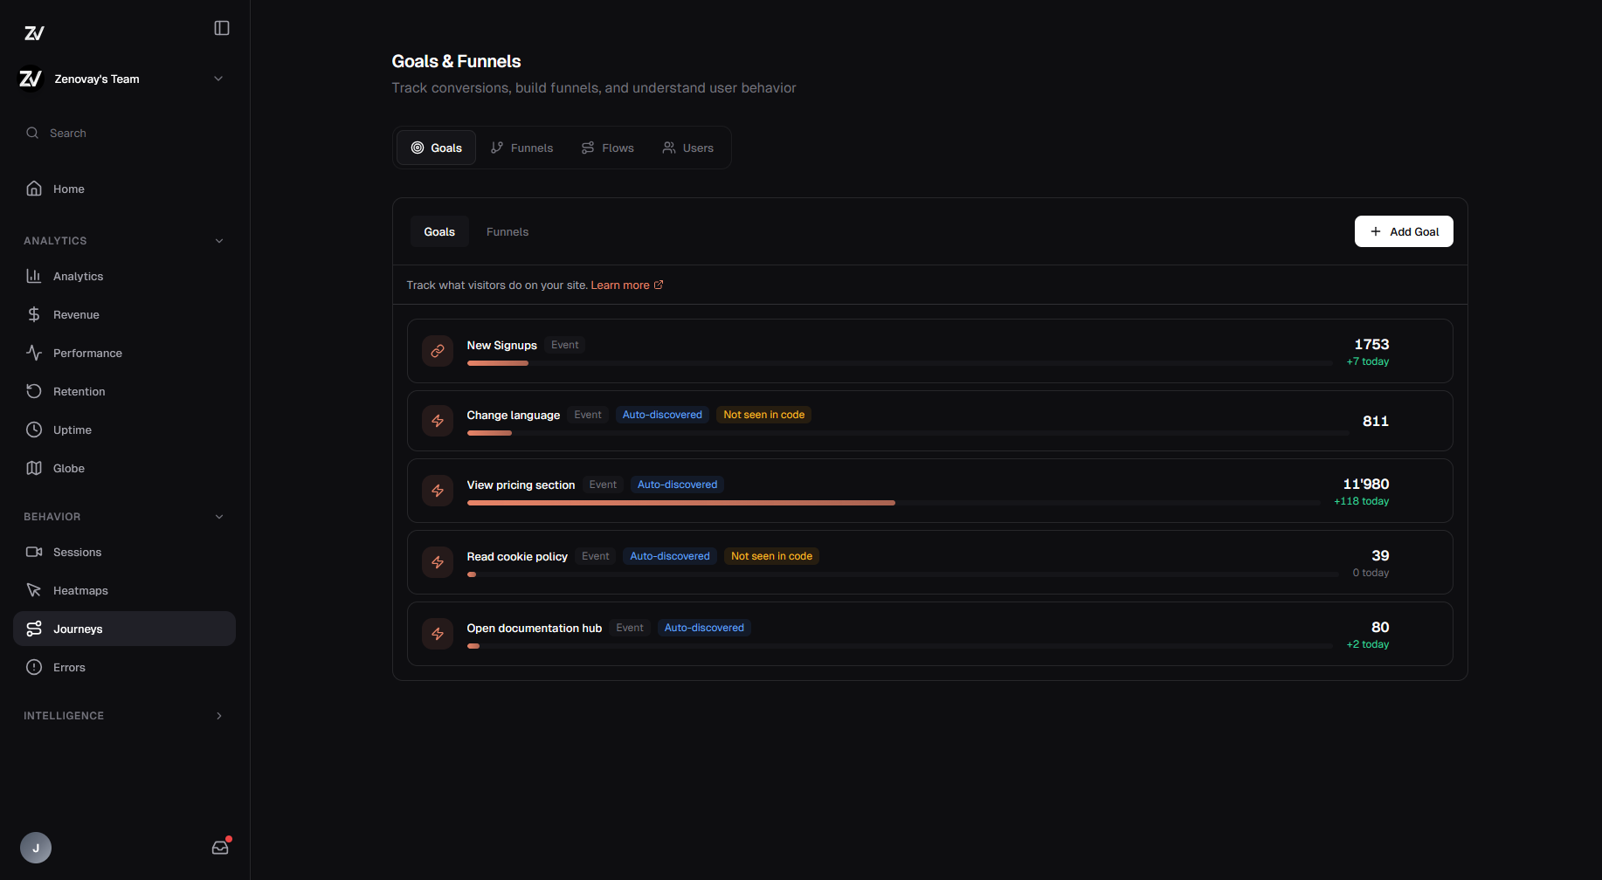Viewport: 1602px width, 880px height.
Task: Expand the Intelligence sidebar section
Action: point(219,716)
